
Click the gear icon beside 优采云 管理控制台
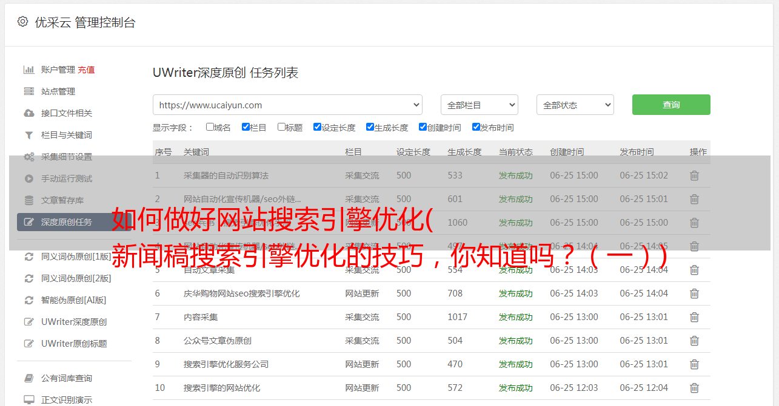22,22
